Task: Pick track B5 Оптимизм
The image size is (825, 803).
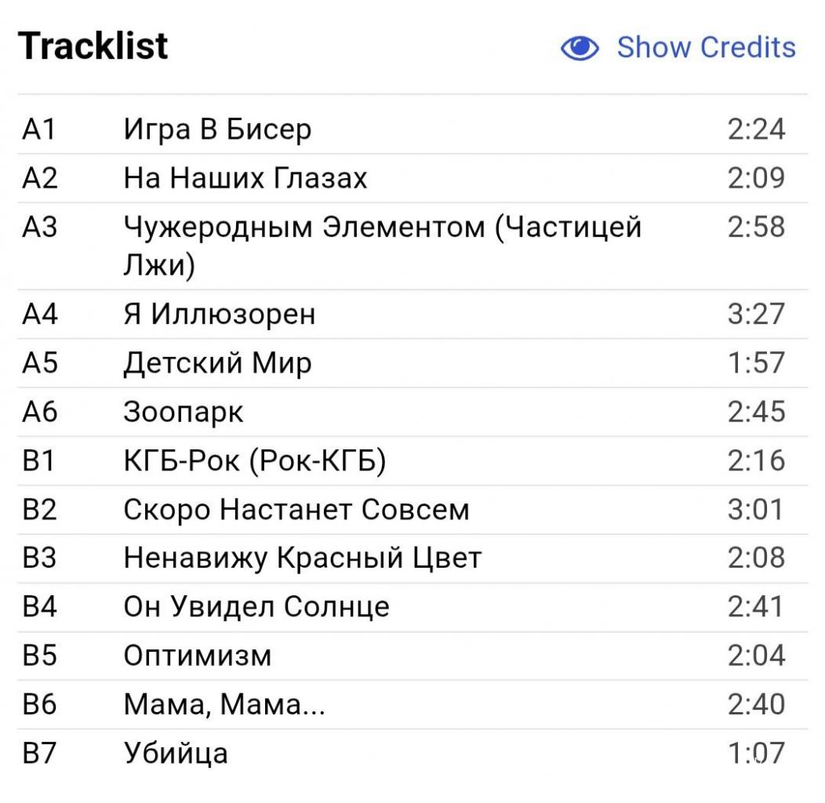Action: (412, 656)
